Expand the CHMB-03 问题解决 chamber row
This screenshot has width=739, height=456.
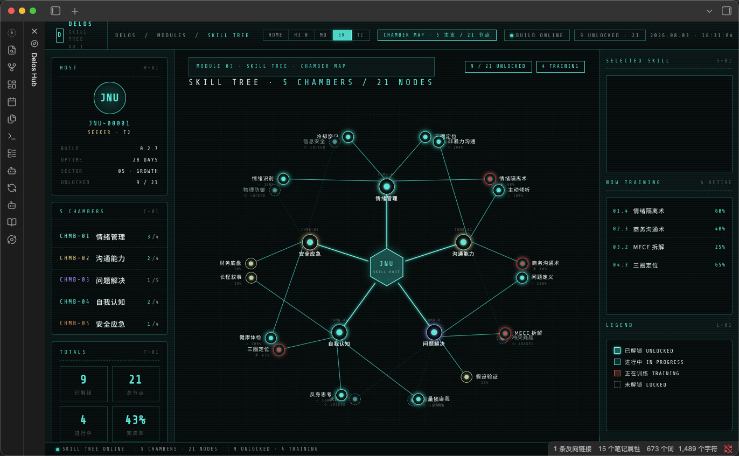[109, 280]
